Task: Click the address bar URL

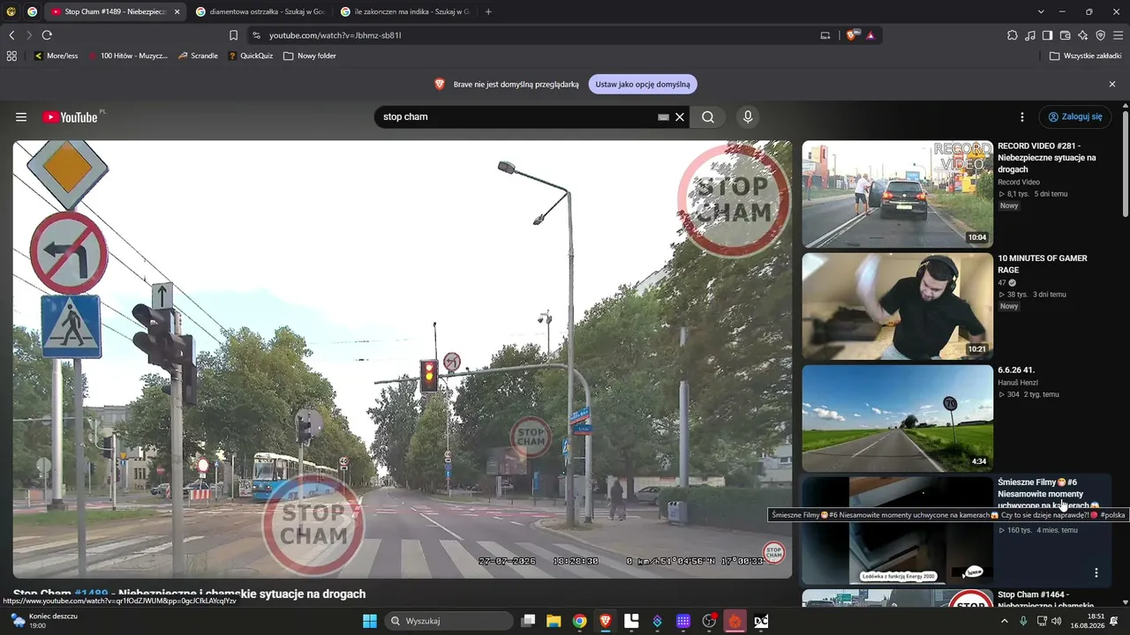Action: pyautogui.click(x=335, y=35)
